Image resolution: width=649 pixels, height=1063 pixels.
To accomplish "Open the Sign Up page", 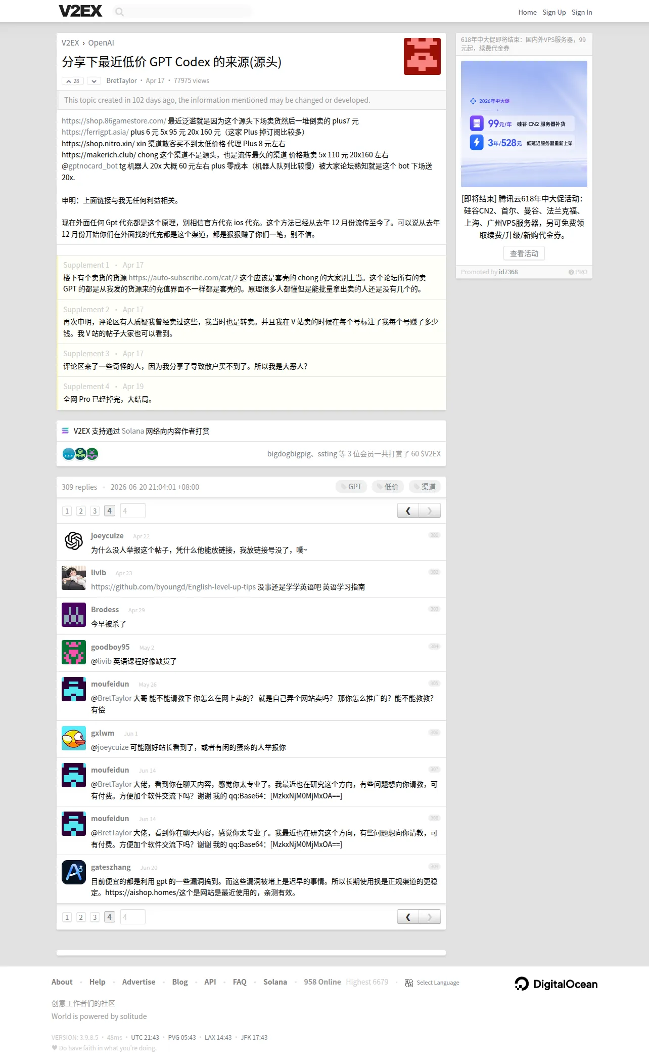I will click(554, 12).
